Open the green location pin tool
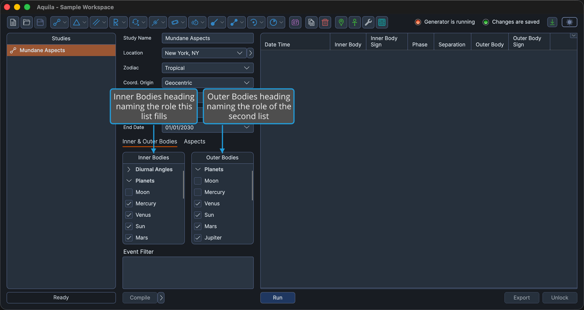This screenshot has height=310, width=584. tap(341, 22)
